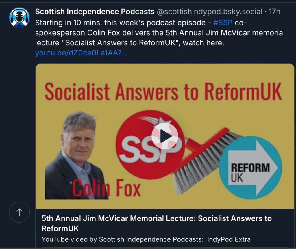The height and width of the screenshot is (249, 296).
Task: Click the Reform UK arrow logo in thumbnail
Action: [x=251, y=168]
